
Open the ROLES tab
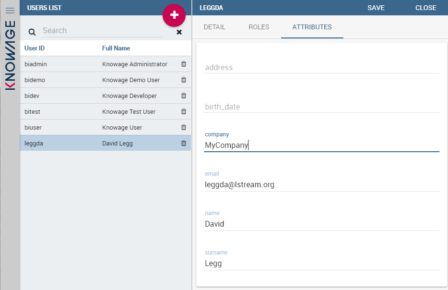[259, 27]
